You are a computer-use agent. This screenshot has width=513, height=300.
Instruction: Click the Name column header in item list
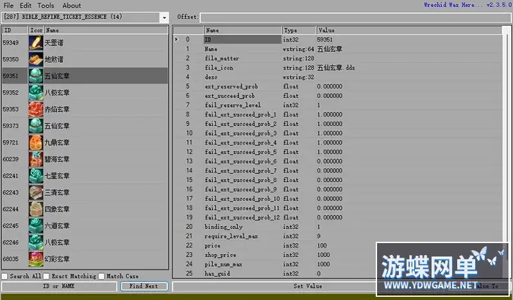point(106,30)
